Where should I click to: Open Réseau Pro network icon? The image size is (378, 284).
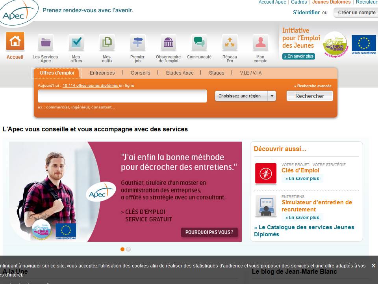230,42
